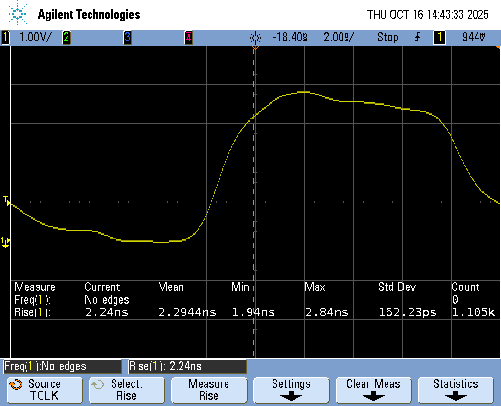501x406 pixels.
Task: Click the channel 1 ground reference marker
Action: pos(6,241)
